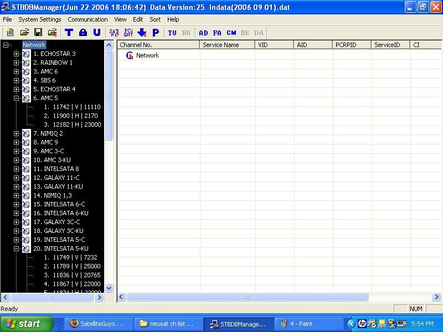Click the folder icon with red S
This screenshot has height=332, width=443.
pos(52,33)
